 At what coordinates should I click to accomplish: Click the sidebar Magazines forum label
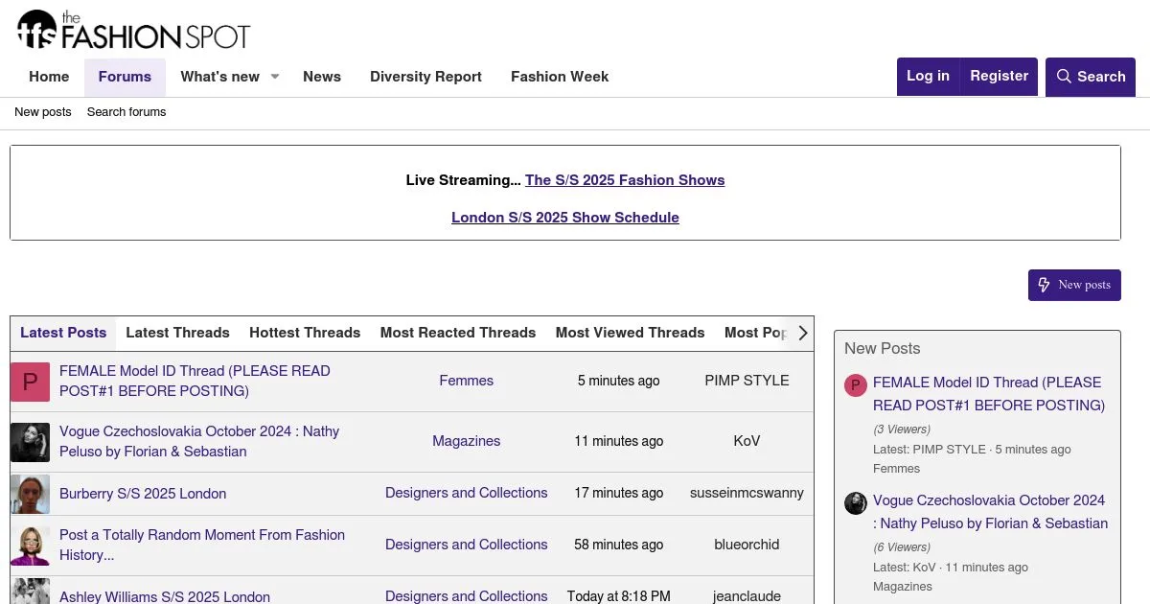(x=902, y=587)
